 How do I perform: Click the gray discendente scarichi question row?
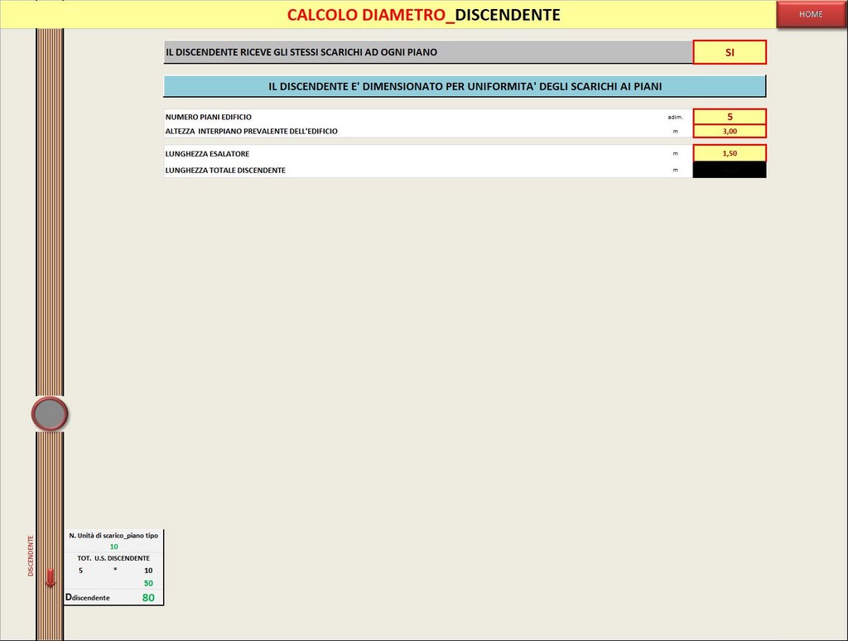pos(427,52)
